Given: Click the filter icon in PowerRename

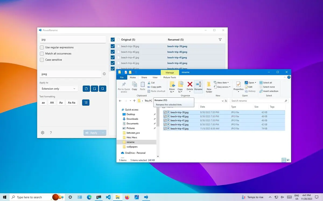Looking at the screenshot, I should [220, 40].
